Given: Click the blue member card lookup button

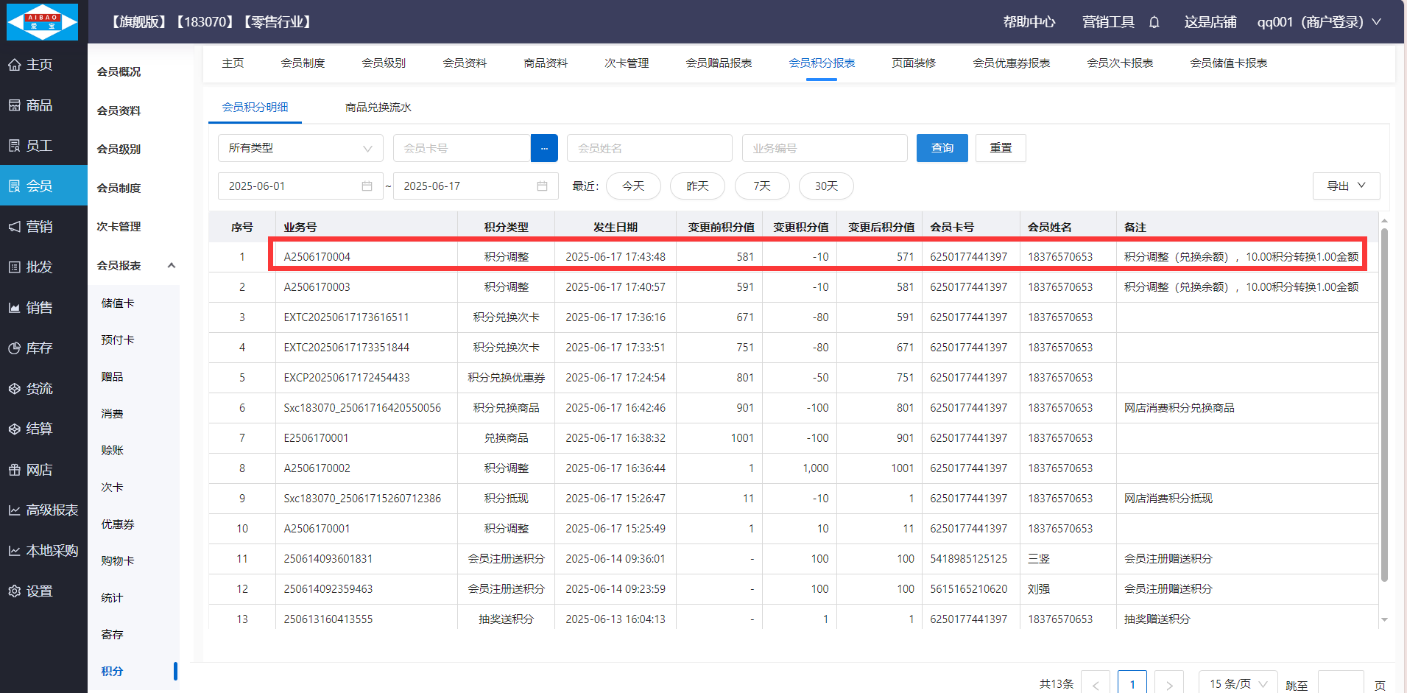Looking at the screenshot, I should (544, 148).
